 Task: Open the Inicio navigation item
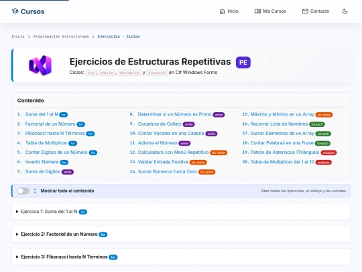pyautogui.click(x=229, y=11)
